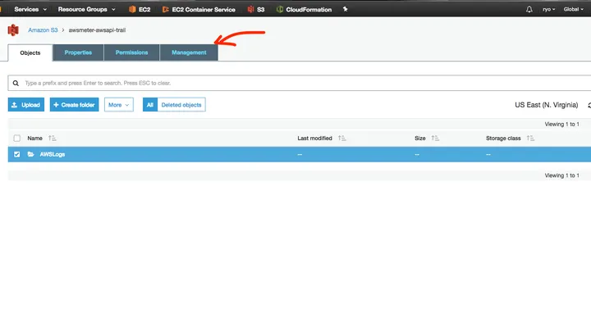The width and height of the screenshot is (591, 332).
Task: Click the awsmeter-awsapi-trail bucket name
Action: (97, 30)
